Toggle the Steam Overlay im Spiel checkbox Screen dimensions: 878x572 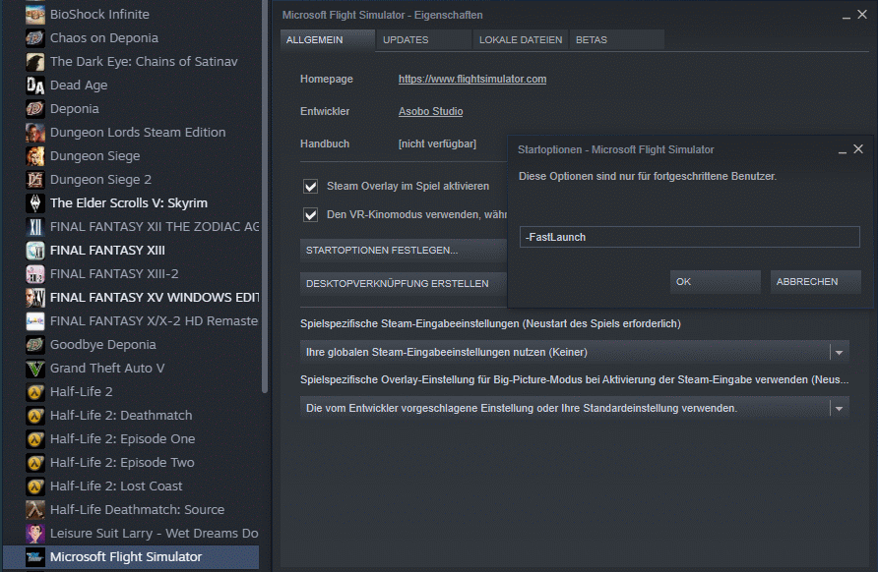(x=311, y=186)
